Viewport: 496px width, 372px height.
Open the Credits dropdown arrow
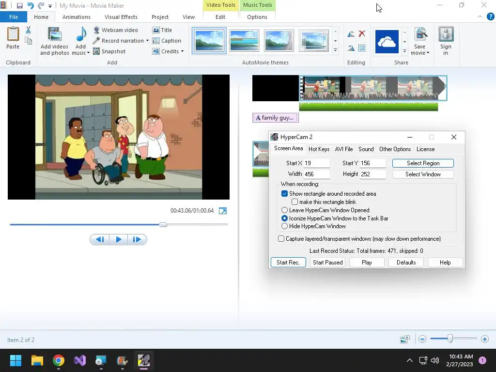click(x=182, y=51)
